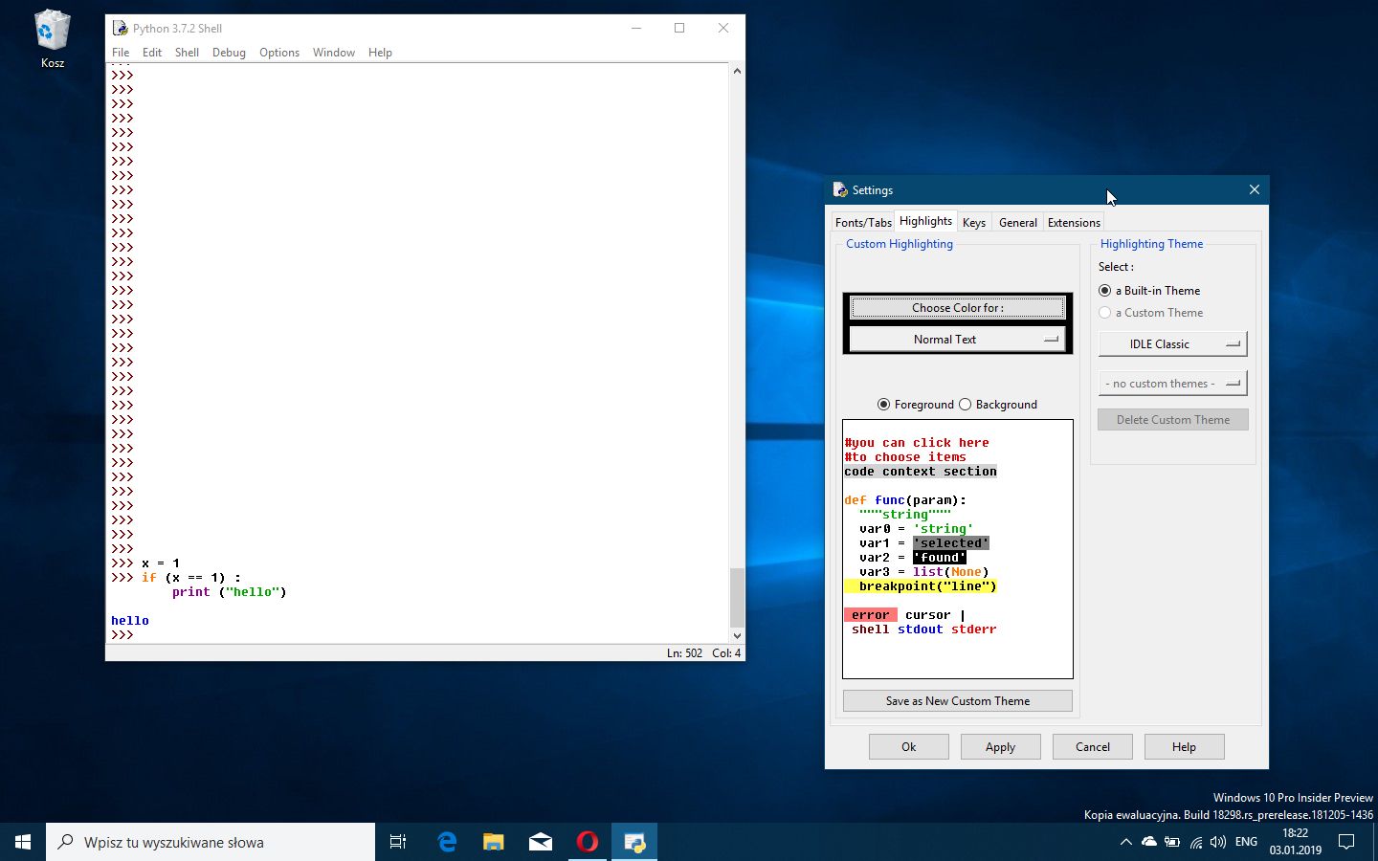Open Task View from the taskbar
The height and width of the screenshot is (861, 1378).
[398, 842]
